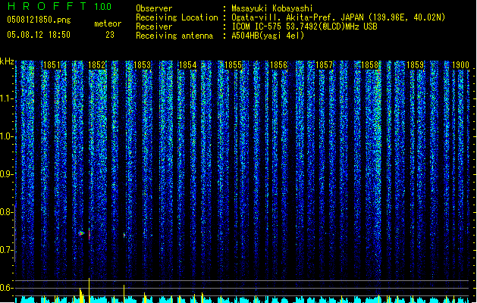Click the 1900 time marker
This screenshot has width=477, height=303.
460,65
